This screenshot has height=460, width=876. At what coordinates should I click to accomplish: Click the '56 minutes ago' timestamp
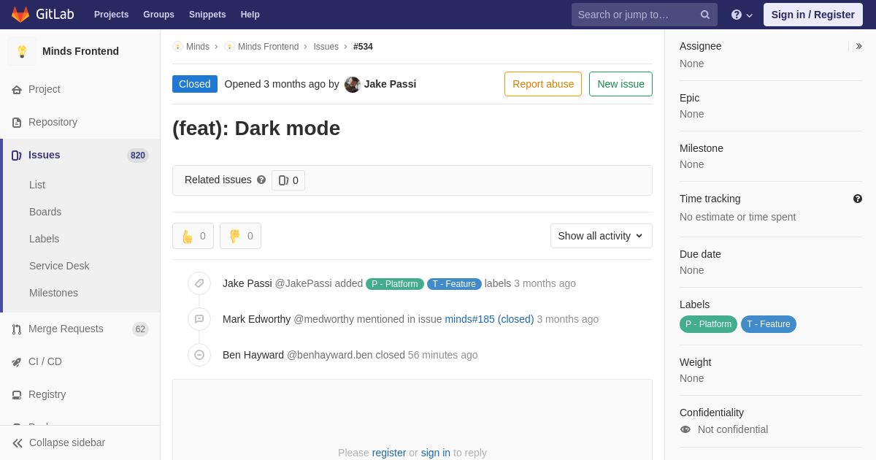coord(443,355)
